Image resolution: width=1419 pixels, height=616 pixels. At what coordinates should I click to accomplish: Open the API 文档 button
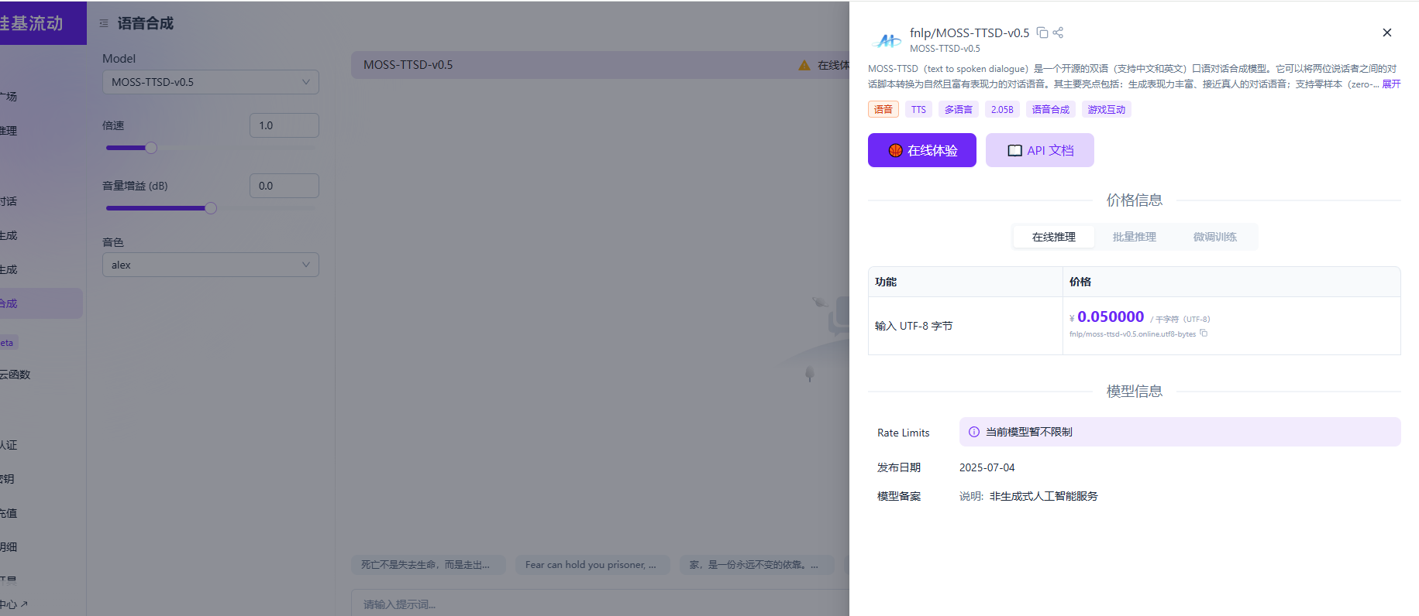click(1040, 150)
